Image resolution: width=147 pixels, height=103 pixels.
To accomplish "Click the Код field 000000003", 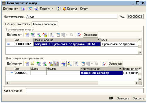I will click(135, 16).
